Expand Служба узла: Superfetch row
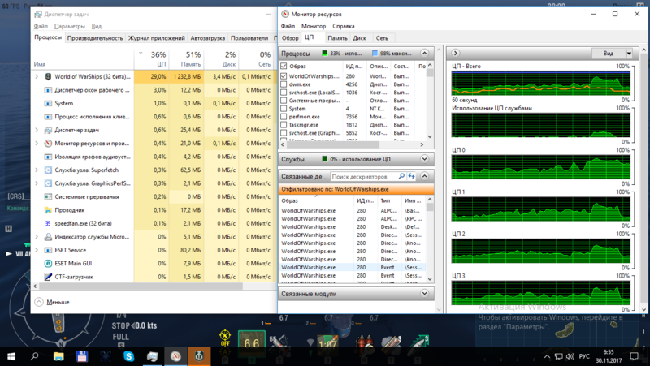650x366 pixels. [37, 170]
